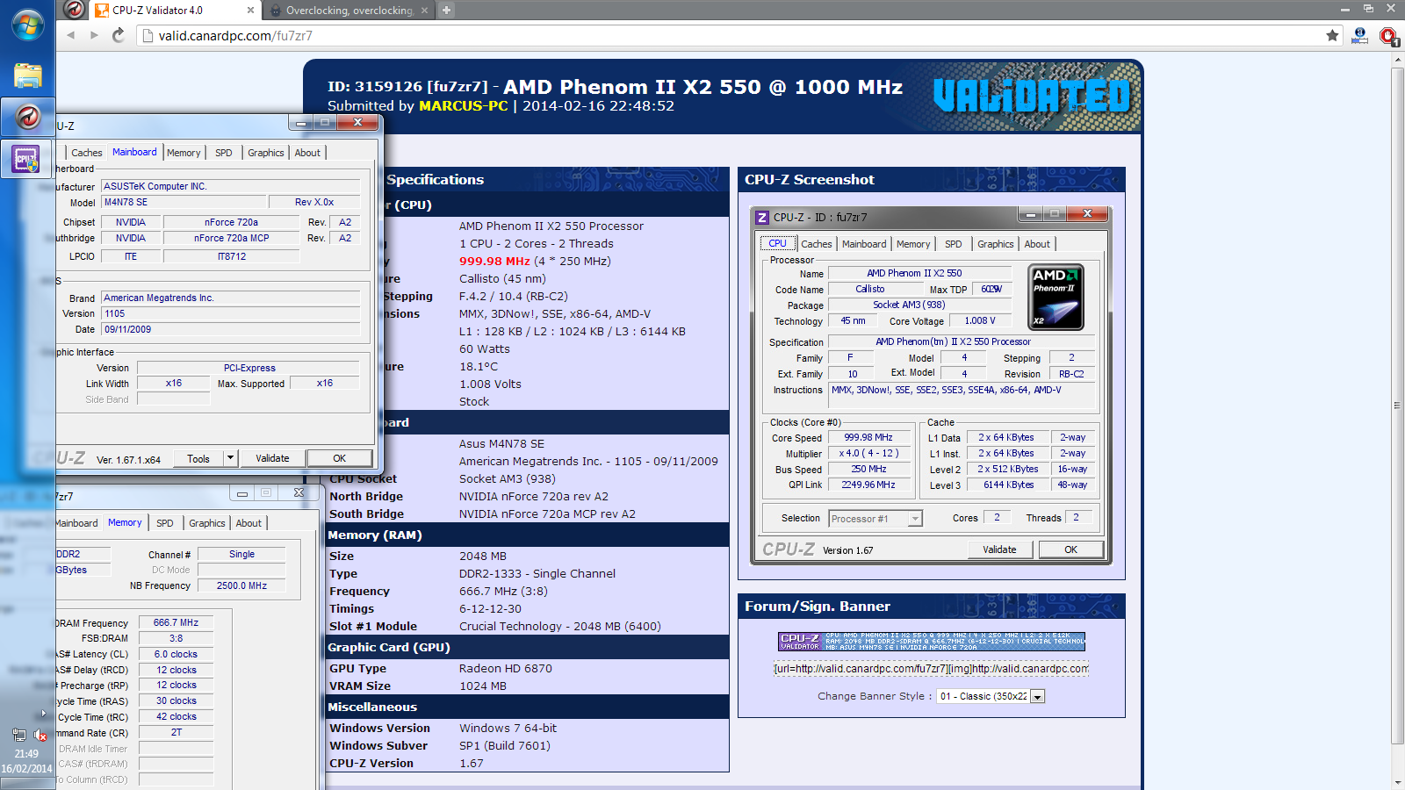Click the '2500.0 MHz' NB Frequency field
Viewport: 1405px width, 790px height.
(x=241, y=585)
